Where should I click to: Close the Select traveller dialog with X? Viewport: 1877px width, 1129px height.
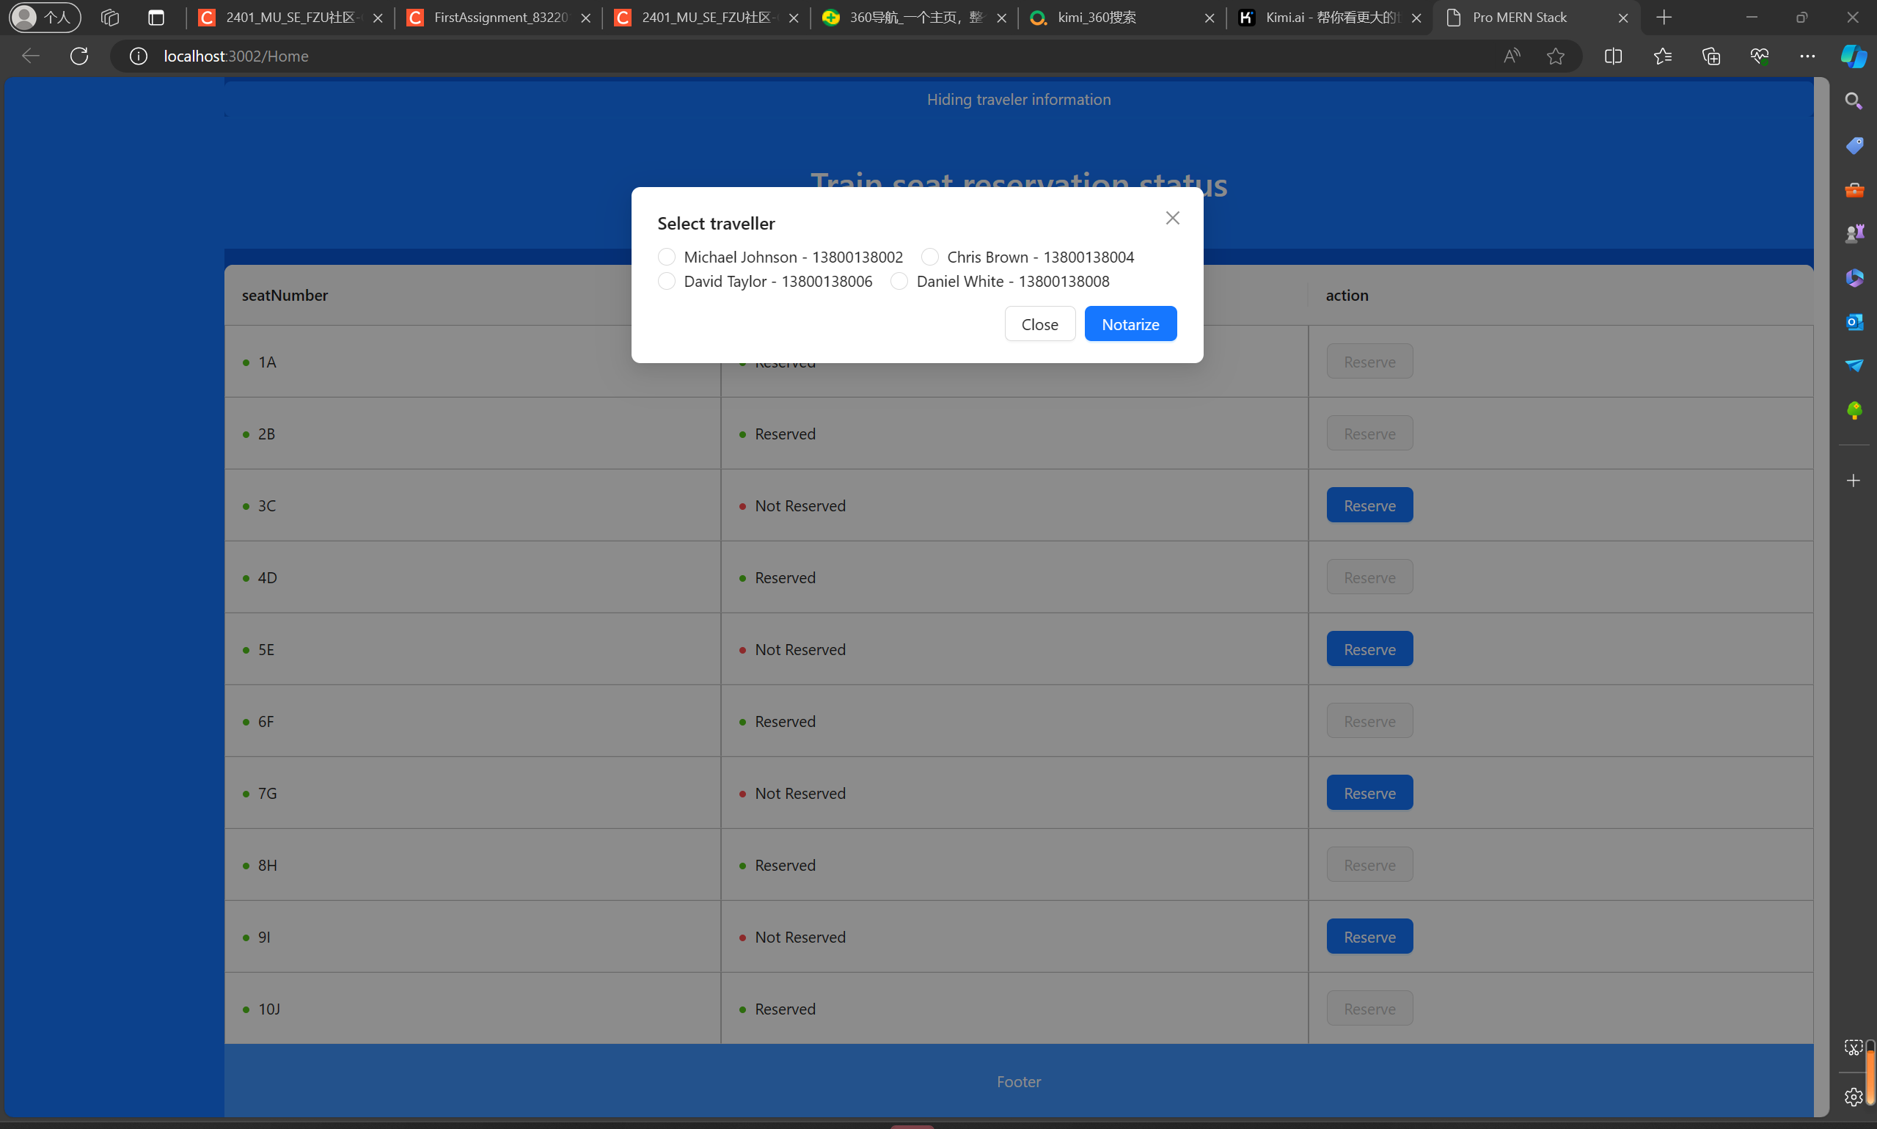[x=1172, y=219]
